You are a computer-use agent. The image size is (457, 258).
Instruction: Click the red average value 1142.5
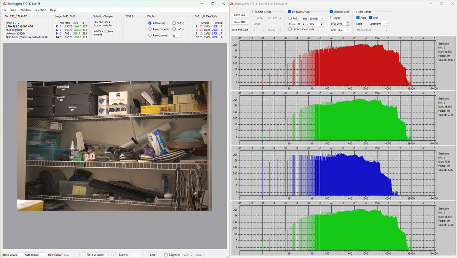coord(77,26)
